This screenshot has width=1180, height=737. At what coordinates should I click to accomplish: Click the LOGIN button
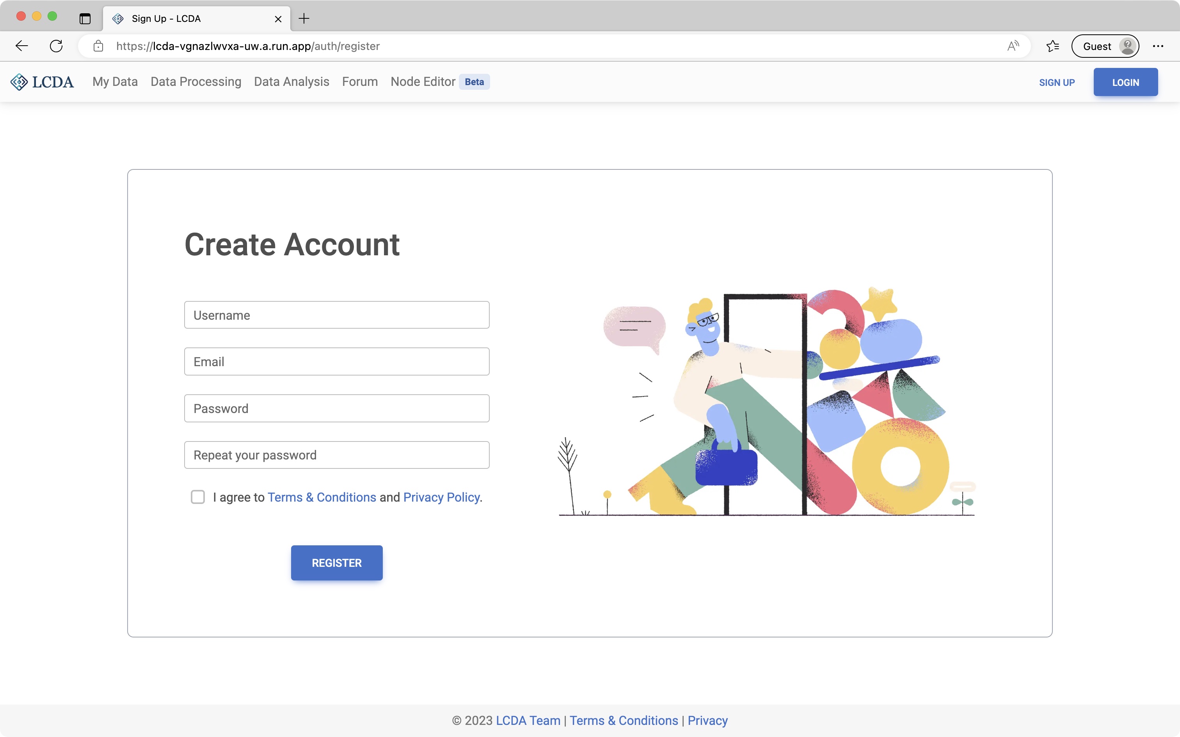click(x=1125, y=82)
